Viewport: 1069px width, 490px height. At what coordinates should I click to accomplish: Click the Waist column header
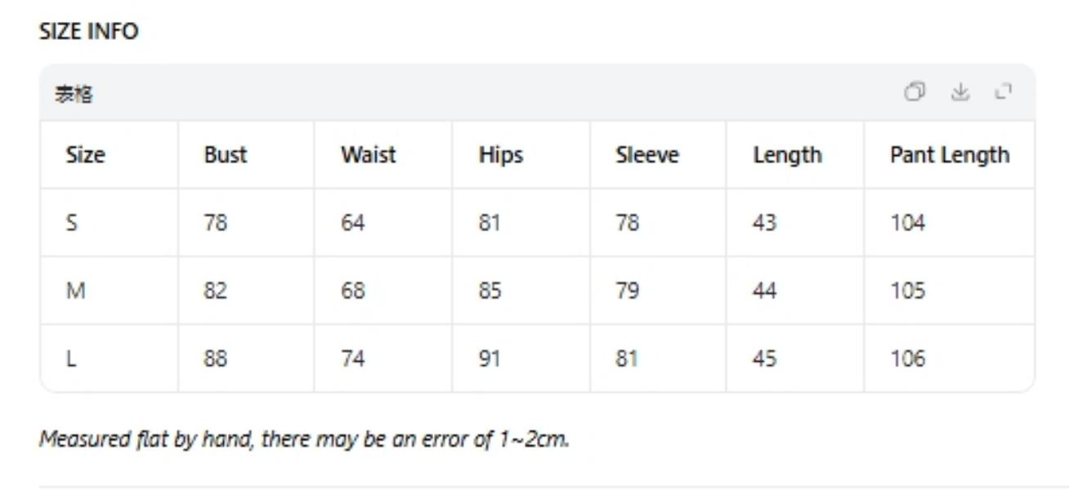click(368, 155)
